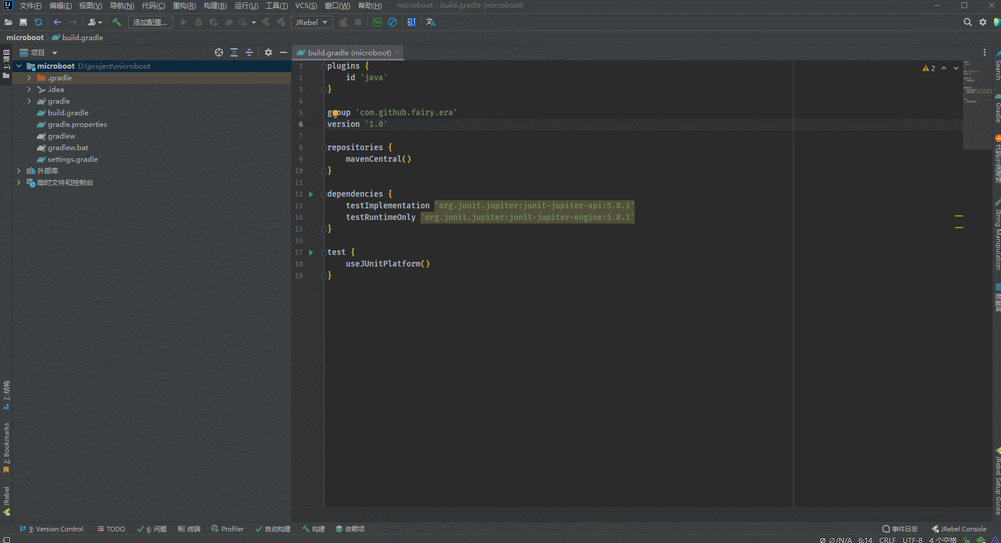The height and width of the screenshot is (543, 1001).
Task: Navigate back with the purple left arrow
Action: pos(57,22)
